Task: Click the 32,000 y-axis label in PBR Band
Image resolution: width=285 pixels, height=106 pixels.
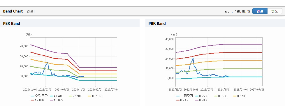Action: 169,49
